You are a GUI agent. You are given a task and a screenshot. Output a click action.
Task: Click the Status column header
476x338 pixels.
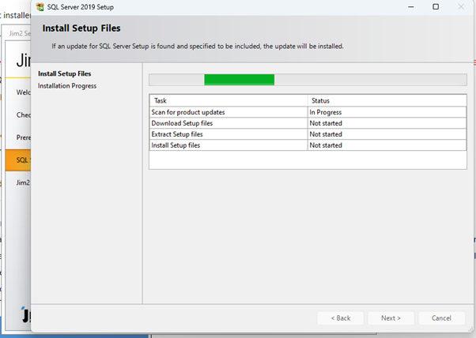(387, 100)
